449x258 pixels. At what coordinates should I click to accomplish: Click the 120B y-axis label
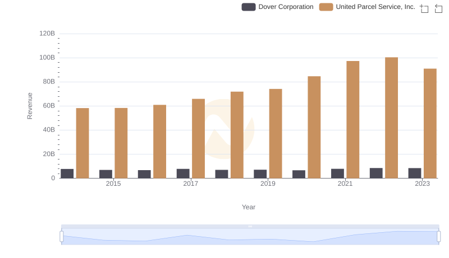point(47,34)
